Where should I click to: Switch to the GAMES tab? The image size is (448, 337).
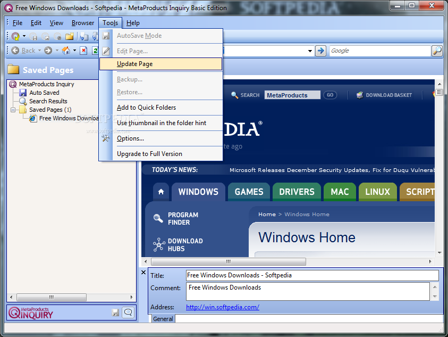point(249,192)
